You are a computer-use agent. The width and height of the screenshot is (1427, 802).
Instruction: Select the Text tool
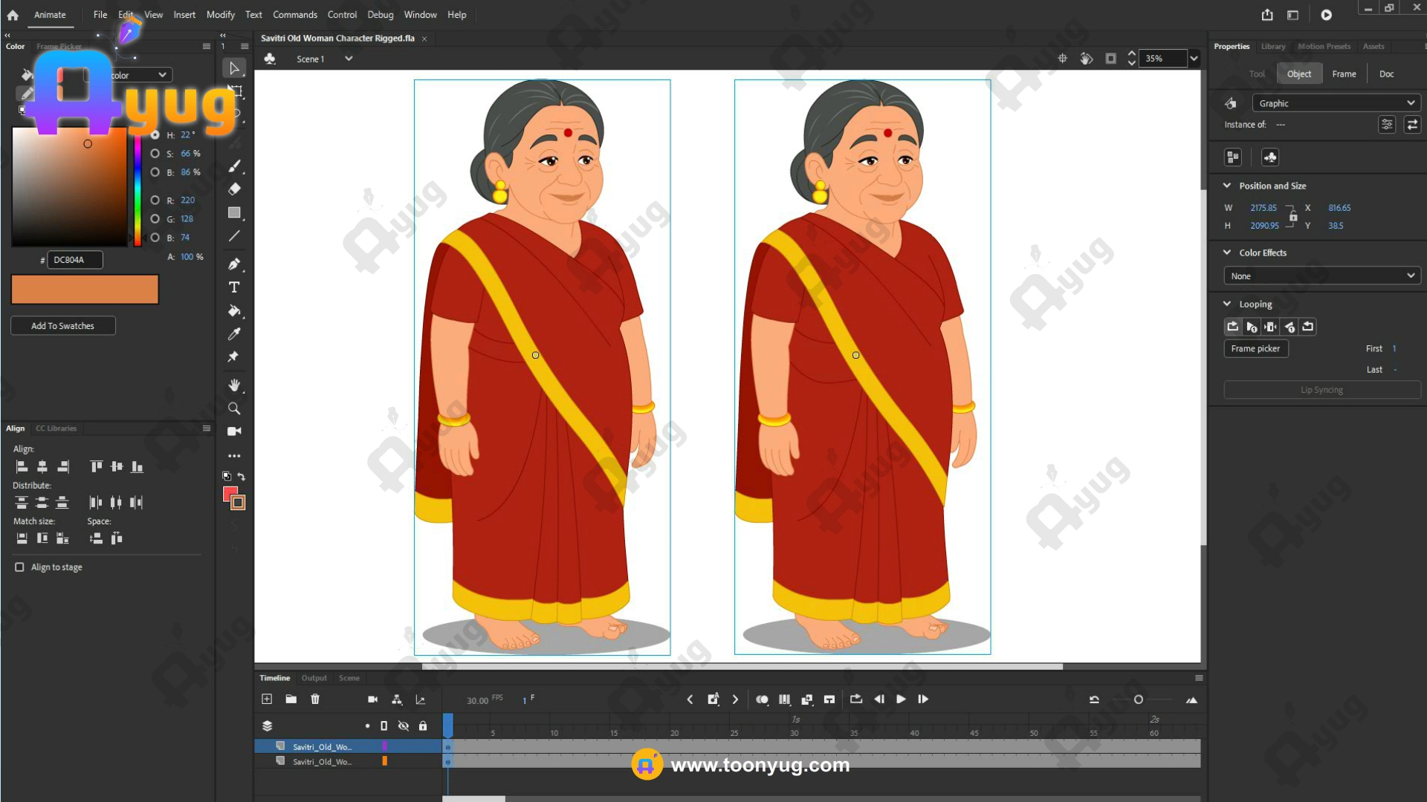click(x=234, y=287)
